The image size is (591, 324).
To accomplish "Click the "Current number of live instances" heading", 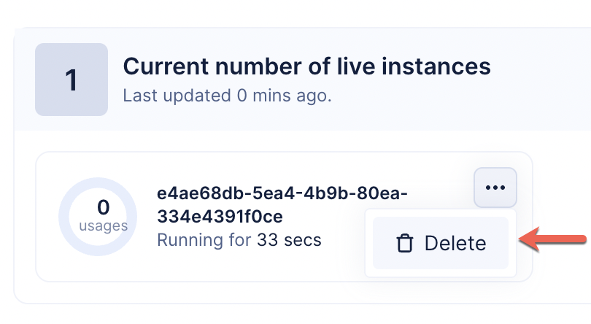I will click(306, 66).
